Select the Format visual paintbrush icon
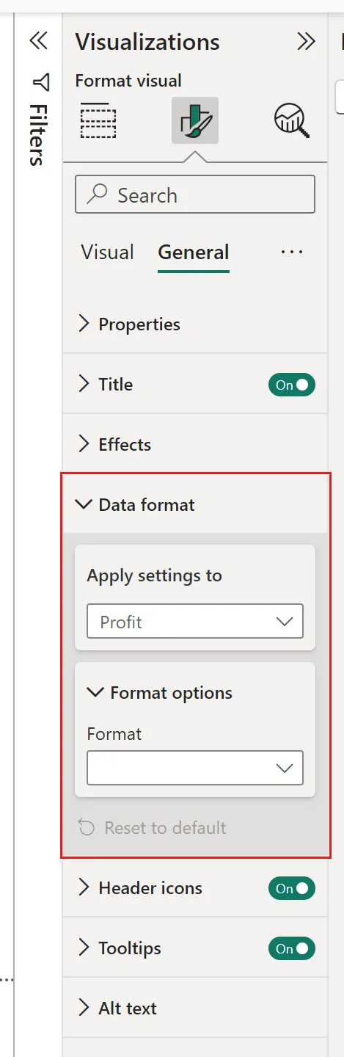This screenshot has height=1057, width=344. click(x=195, y=120)
